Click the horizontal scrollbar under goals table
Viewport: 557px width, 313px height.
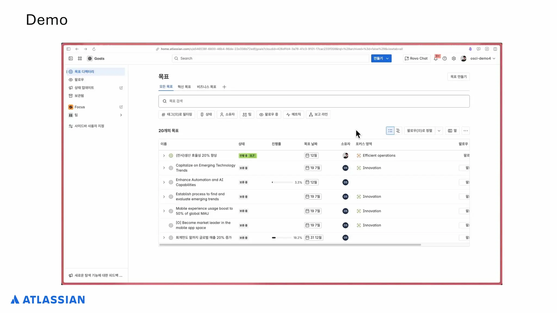click(x=290, y=245)
